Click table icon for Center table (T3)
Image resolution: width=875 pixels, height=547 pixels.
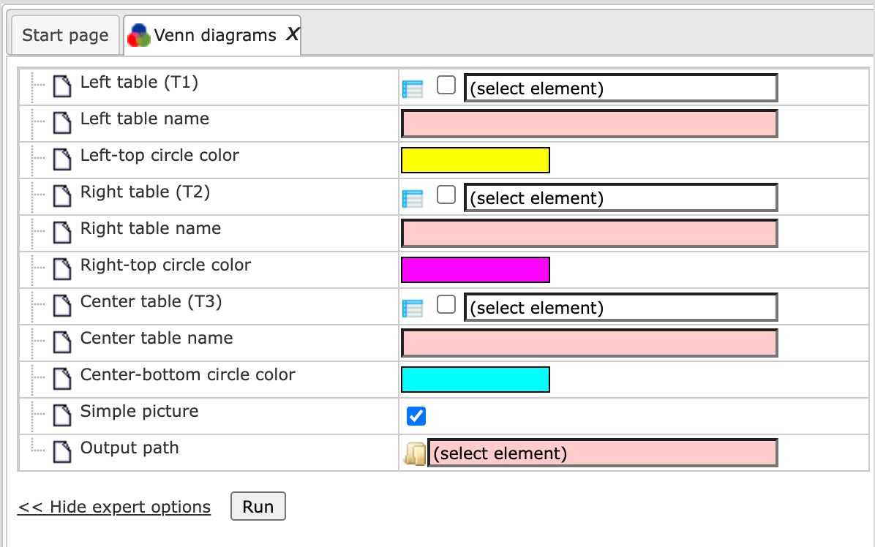(x=413, y=309)
